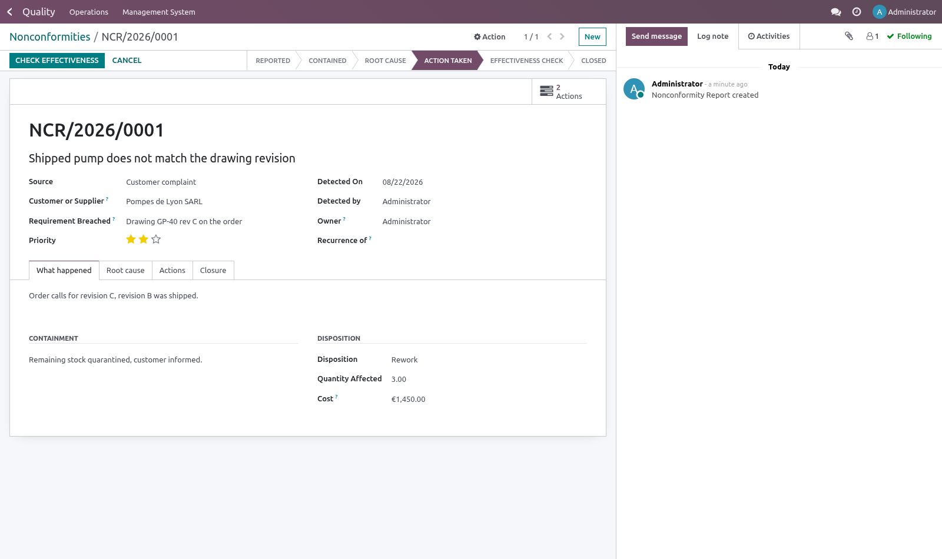The height and width of the screenshot is (559, 942).
Task: Switch to the Root cause tab
Action: coord(125,271)
